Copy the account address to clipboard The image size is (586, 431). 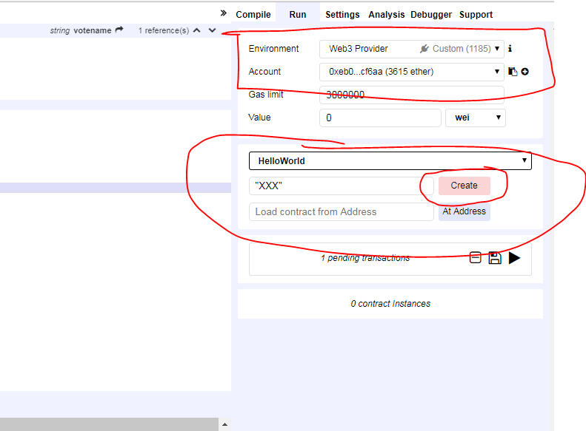point(513,72)
